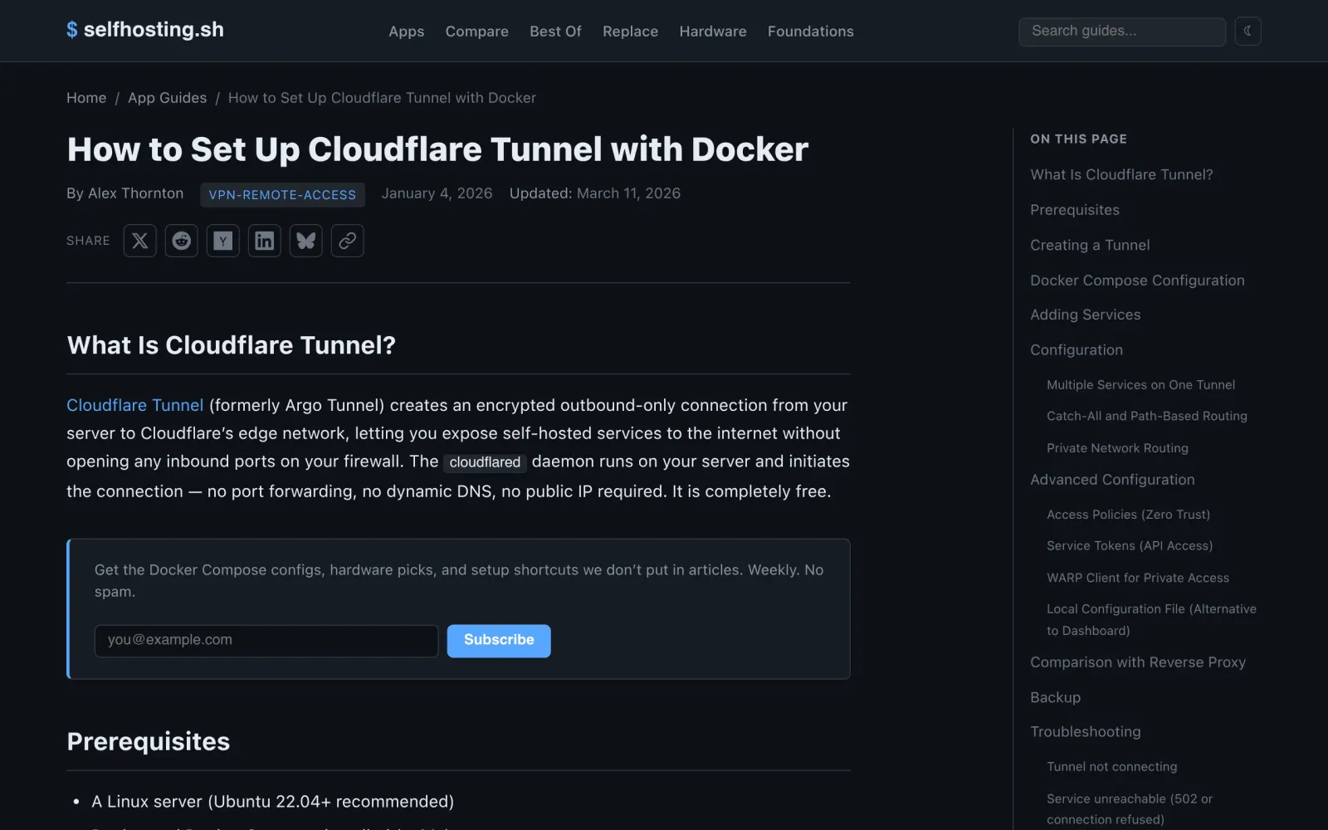Open the Apps nav menu
The height and width of the screenshot is (830, 1328).
click(407, 32)
